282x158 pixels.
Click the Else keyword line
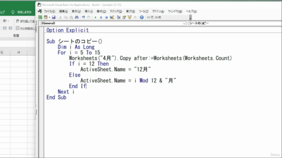point(74,75)
